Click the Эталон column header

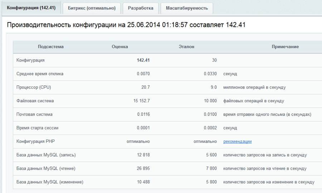click(186, 47)
